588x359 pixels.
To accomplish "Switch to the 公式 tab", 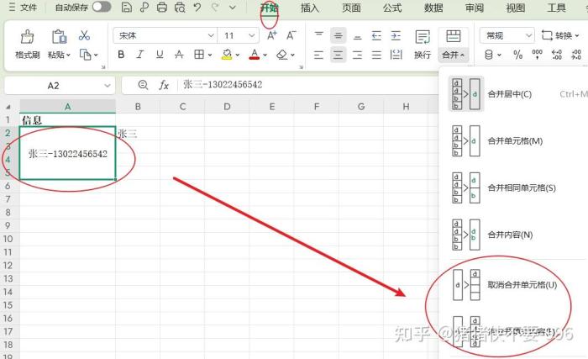I will click(392, 8).
